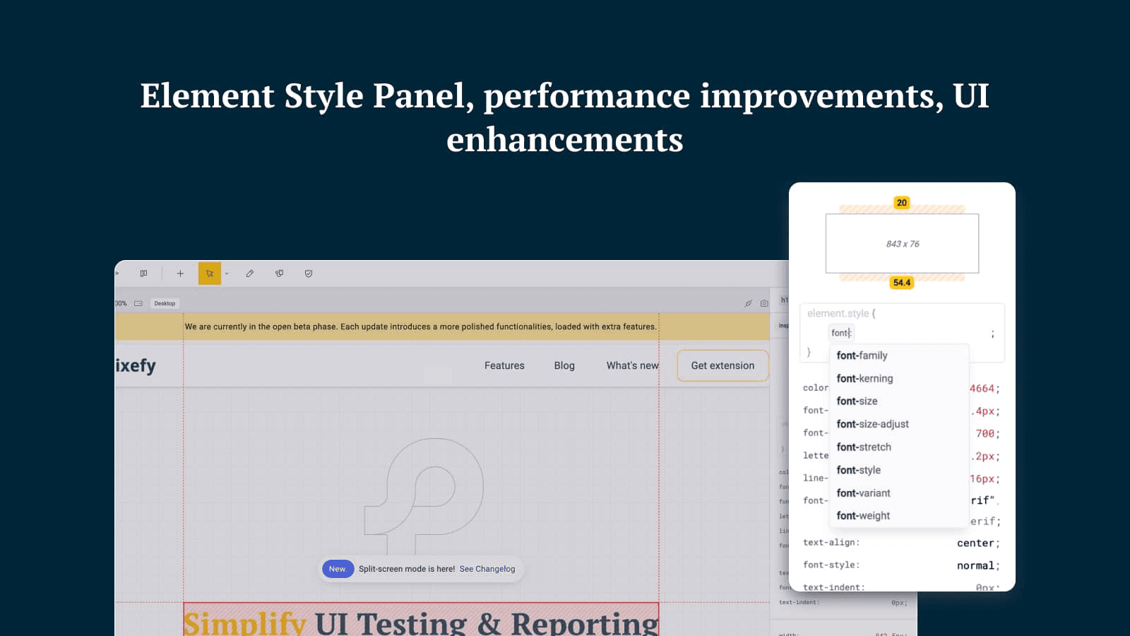Image resolution: width=1130 pixels, height=636 pixels.
Task: Click the comments/feedback bubble tool icon
Action: click(x=279, y=273)
